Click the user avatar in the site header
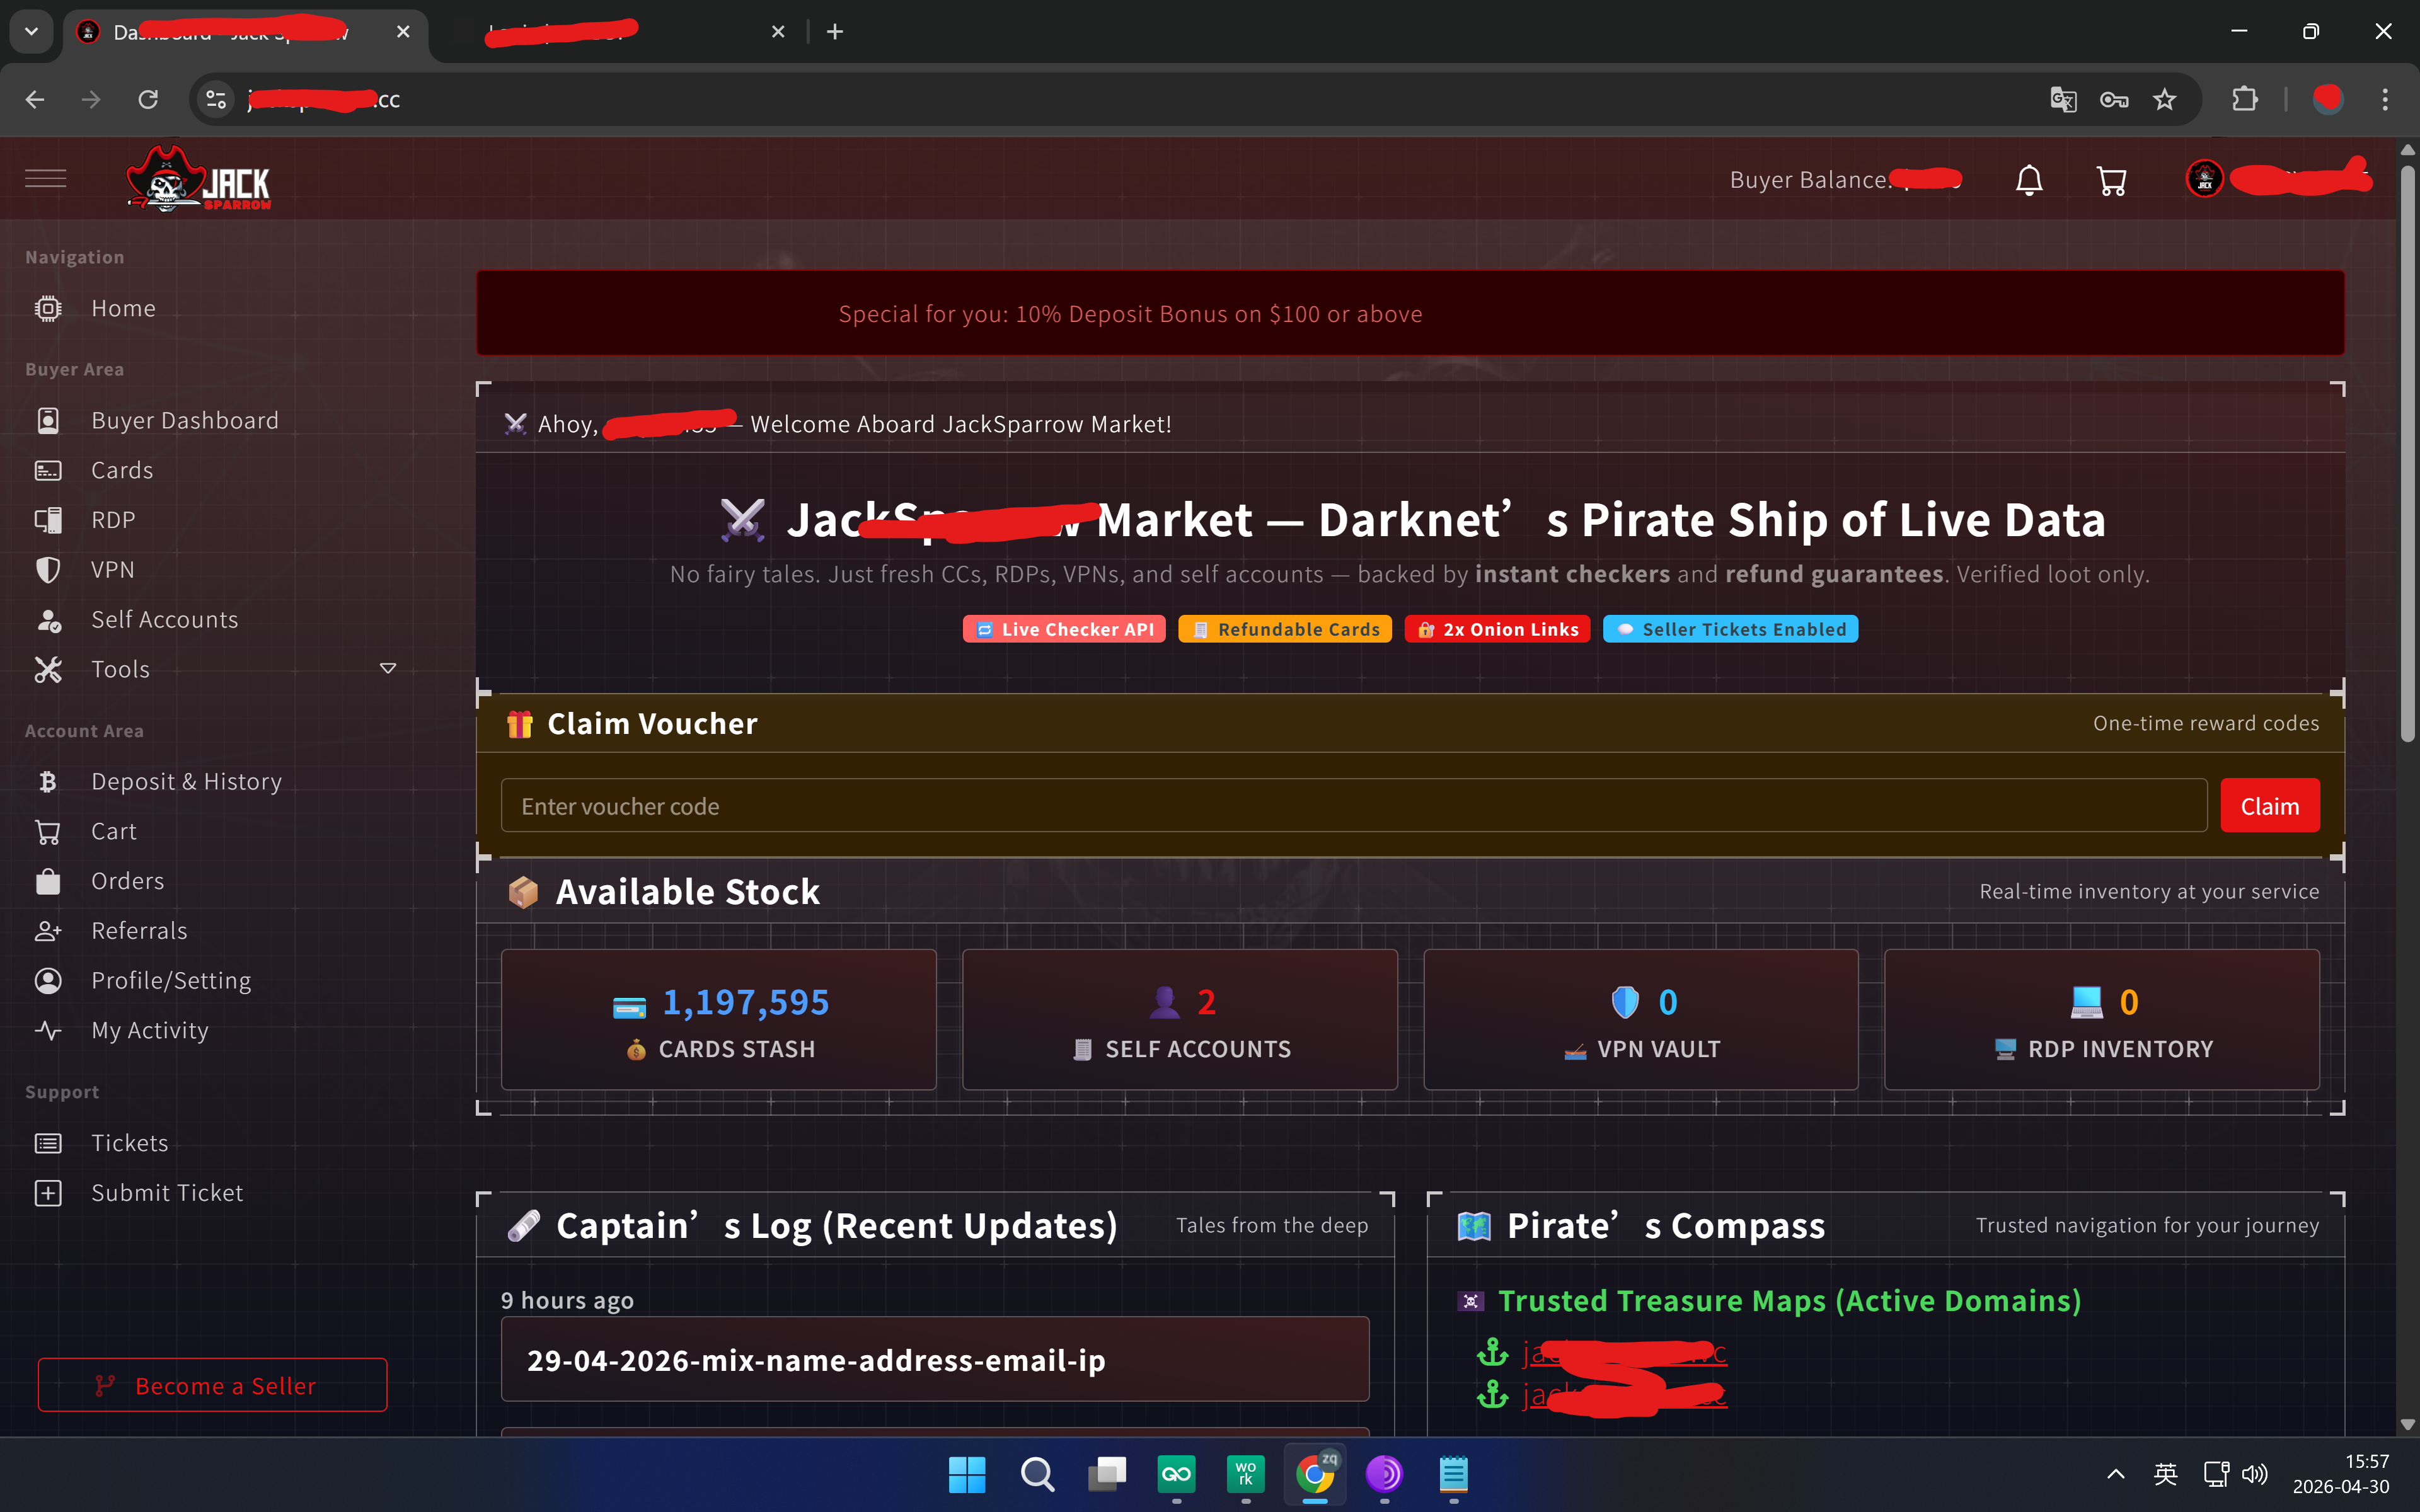 2204,179
